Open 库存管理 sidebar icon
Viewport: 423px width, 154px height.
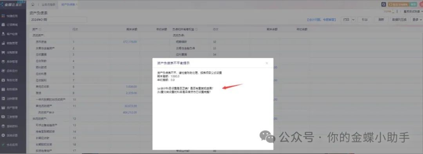(x=3, y=61)
